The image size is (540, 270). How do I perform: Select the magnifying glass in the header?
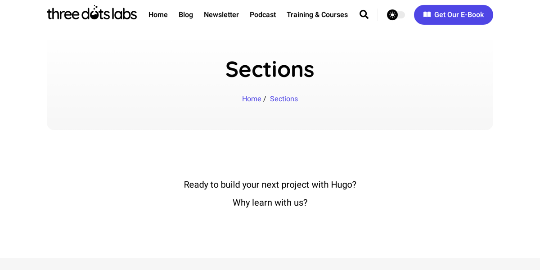[364, 14]
